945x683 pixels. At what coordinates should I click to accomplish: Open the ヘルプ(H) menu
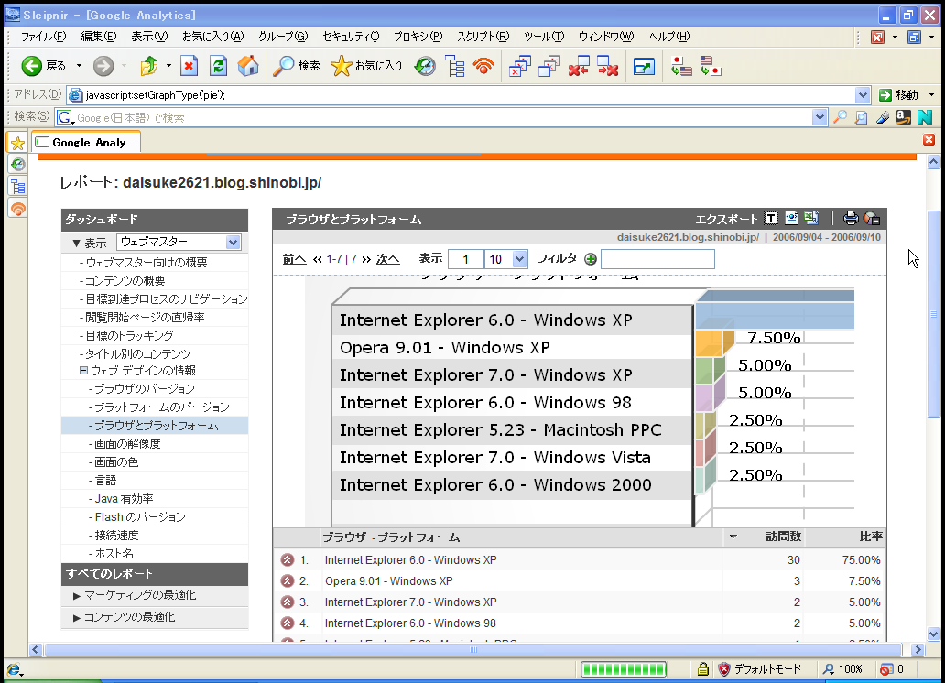point(669,37)
